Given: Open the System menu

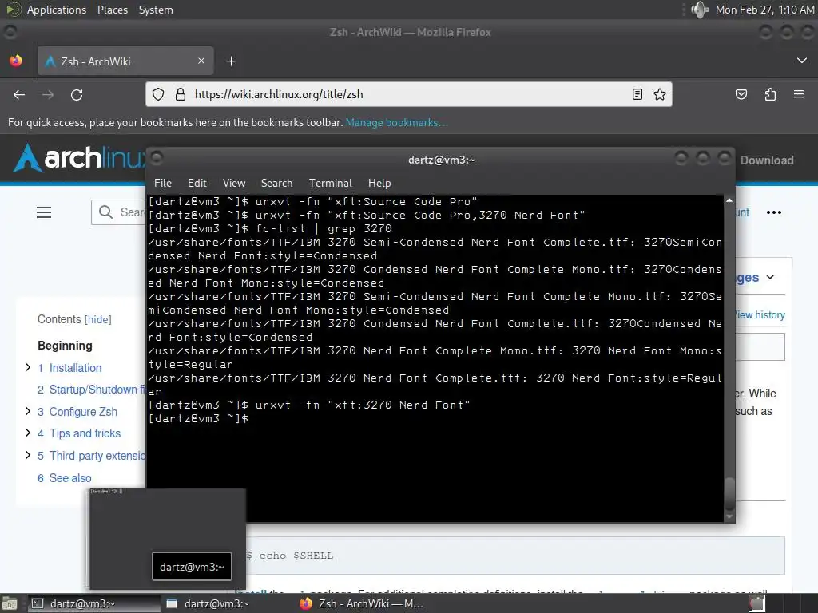Looking at the screenshot, I should pos(156,10).
